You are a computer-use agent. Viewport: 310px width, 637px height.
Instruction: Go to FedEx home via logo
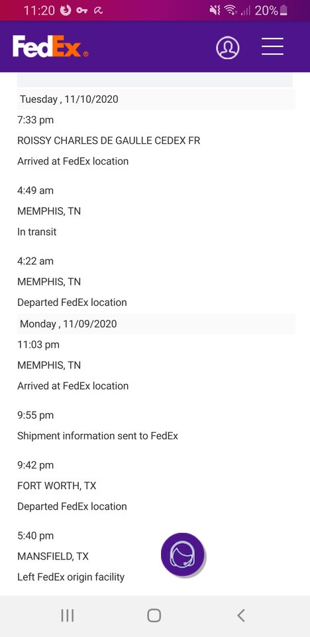click(x=50, y=46)
